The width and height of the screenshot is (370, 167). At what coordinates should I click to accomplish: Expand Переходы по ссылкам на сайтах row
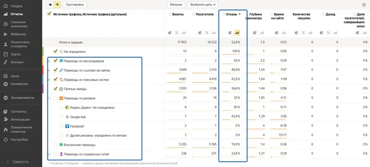(49, 71)
